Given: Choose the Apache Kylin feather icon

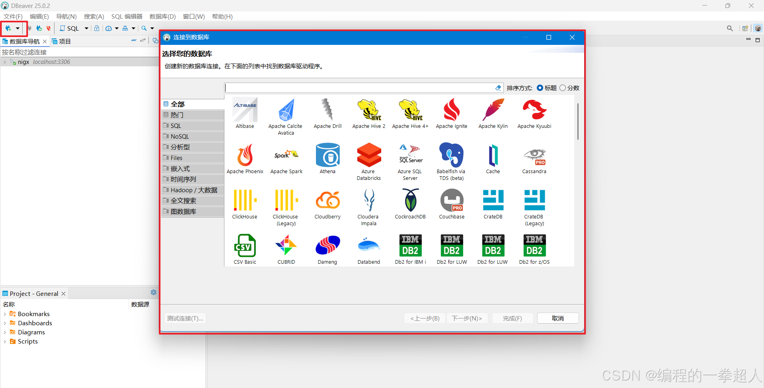Looking at the screenshot, I should pyautogui.click(x=493, y=110).
